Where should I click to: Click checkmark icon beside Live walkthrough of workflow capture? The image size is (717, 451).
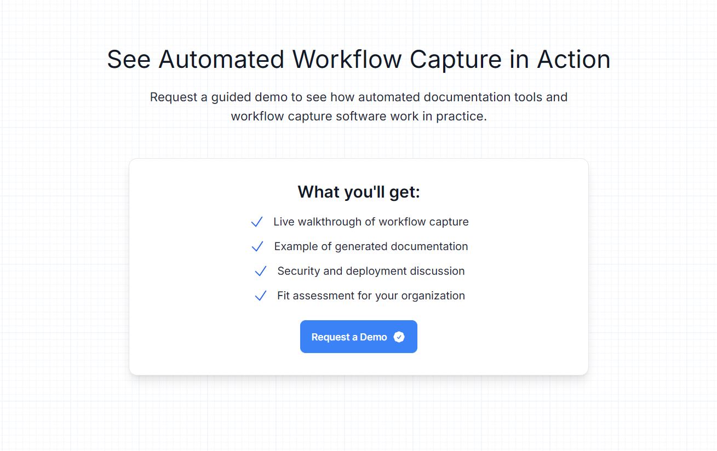257,222
